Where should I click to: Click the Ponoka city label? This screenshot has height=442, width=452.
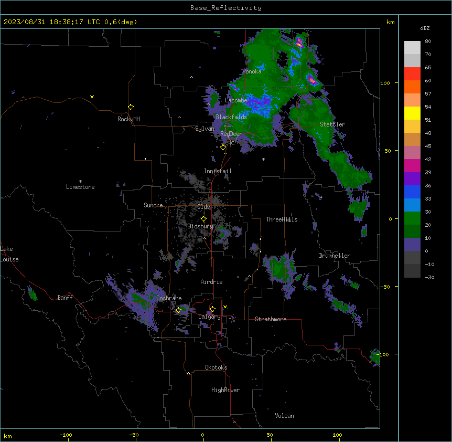click(x=252, y=71)
